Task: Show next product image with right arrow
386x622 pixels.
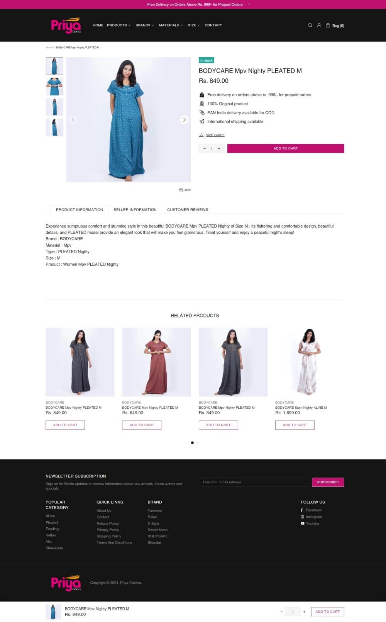Action: 184,120
